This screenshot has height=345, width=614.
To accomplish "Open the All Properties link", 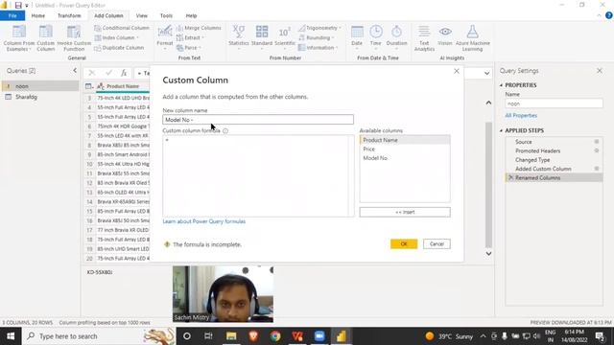I will 521,115.
